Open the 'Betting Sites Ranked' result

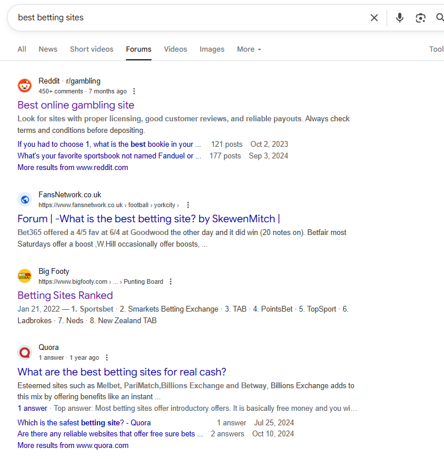pos(65,295)
